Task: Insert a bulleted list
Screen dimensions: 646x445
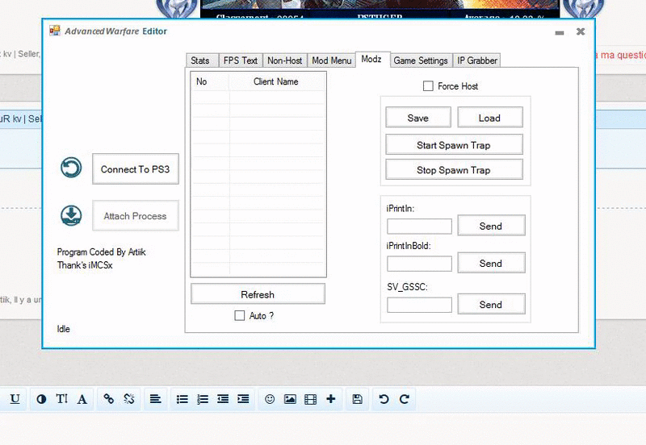Action: pyautogui.click(x=182, y=399)
